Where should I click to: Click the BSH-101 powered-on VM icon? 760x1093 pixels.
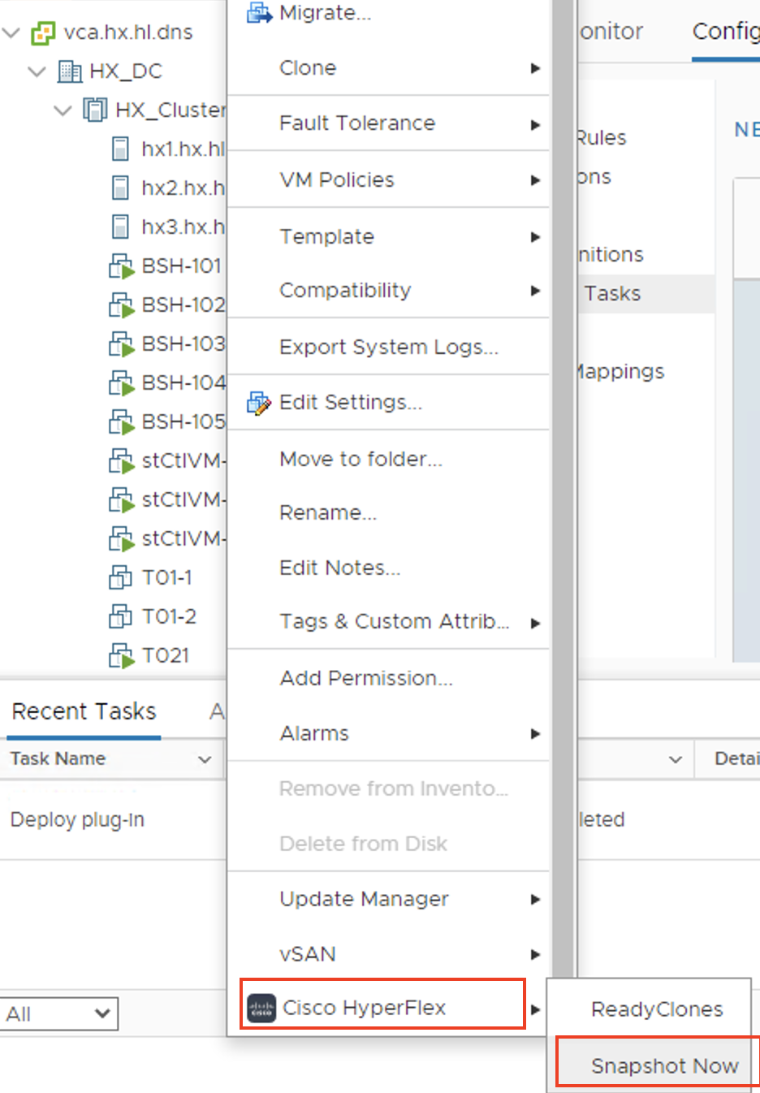pyautogui.click(x=121, y=266)
